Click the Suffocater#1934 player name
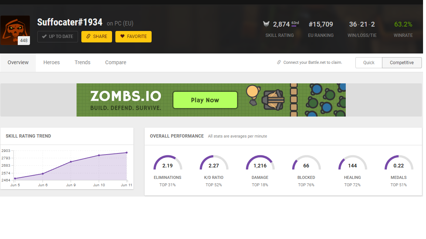This screenshot has height=239, width=426. (x=70, y=22)
